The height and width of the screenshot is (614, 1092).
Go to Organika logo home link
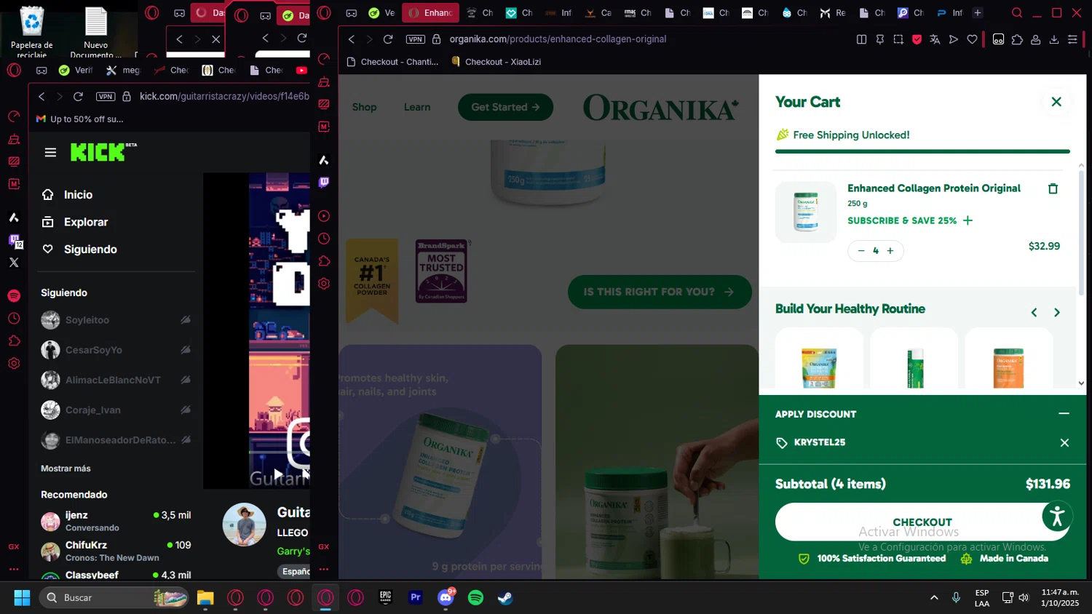coord(661,108)
